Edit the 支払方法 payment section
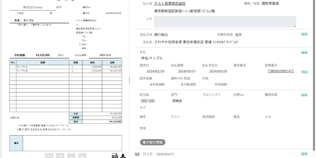Screen dimensions: 316x158 click(x=304, y=34)
